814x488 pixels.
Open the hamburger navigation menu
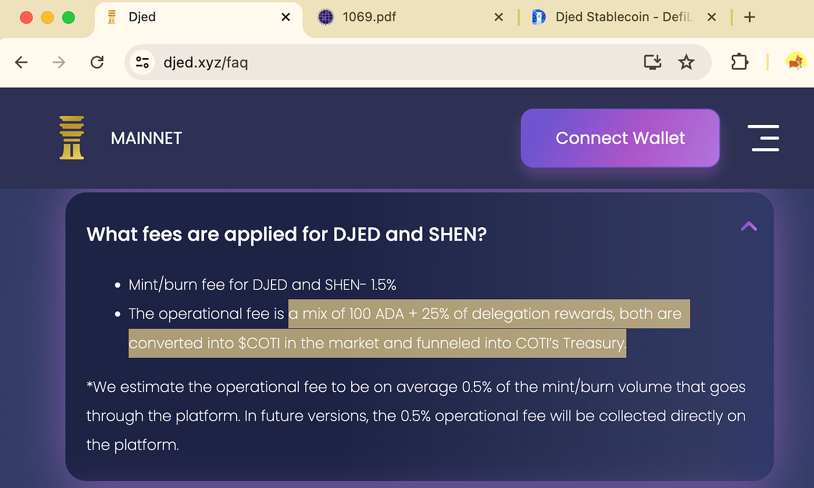pos(763,138)
